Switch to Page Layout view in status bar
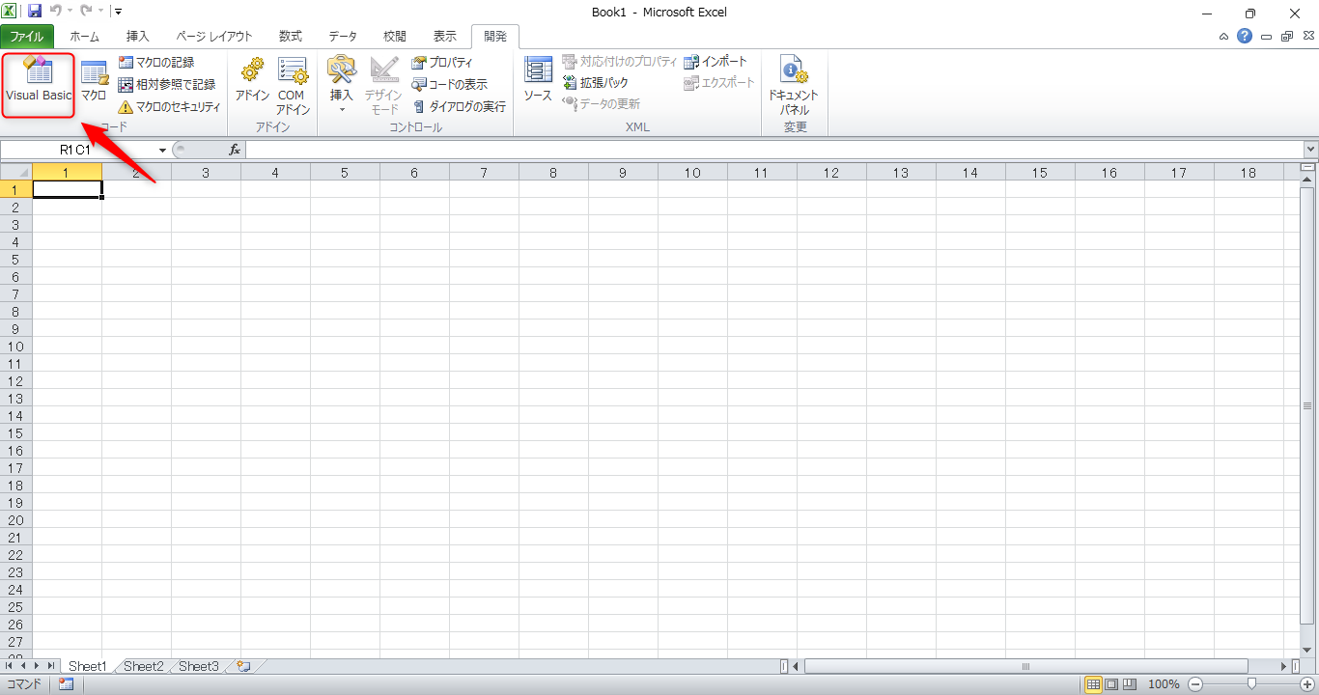Viewport: 1319px width, 695px height. 1112,684
